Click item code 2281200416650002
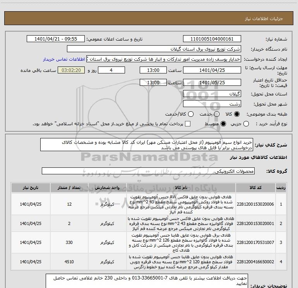298x288 pixels. (x=255, y=262)
